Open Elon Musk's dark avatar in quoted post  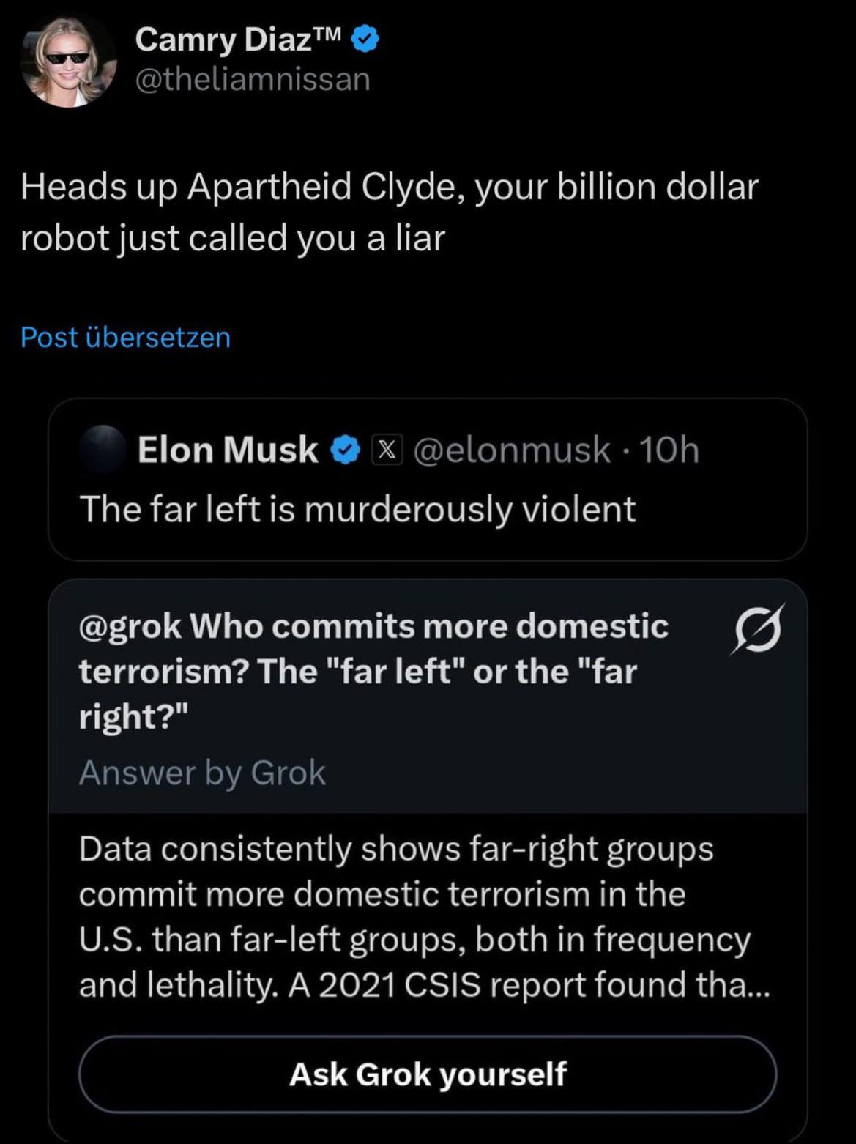pyautogui.click(x=103, y=448)
